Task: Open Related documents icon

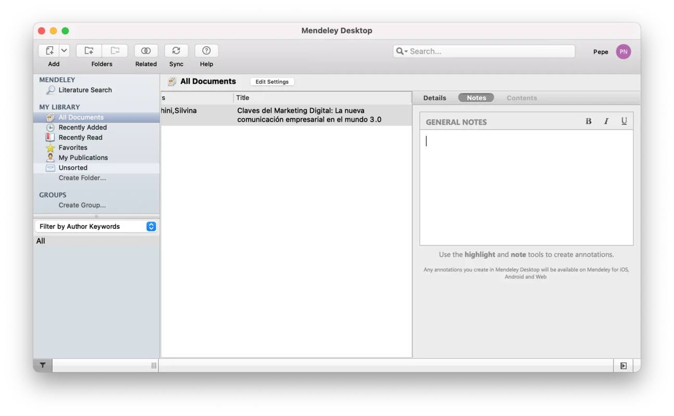Action: pos(146,50)
